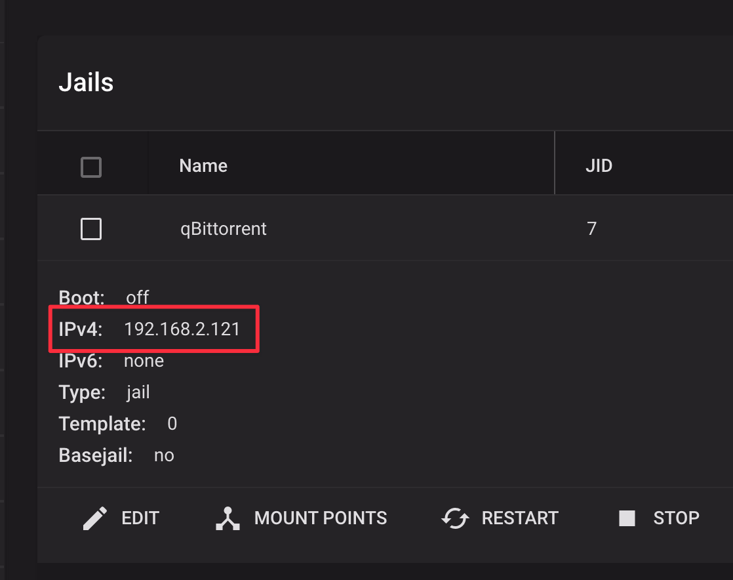Sort by the Name column header

point(203,166)
